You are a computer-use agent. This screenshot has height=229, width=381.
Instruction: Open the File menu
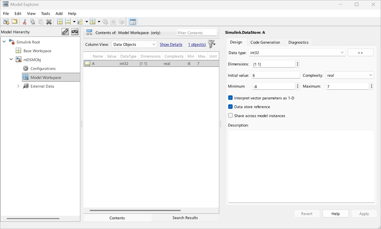[6, 14]
